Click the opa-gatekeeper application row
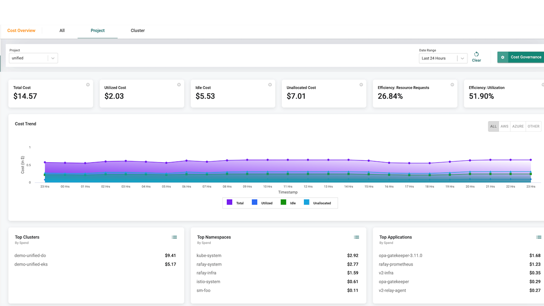The height and width of the screenshot is (306, 544). [460, 282]
